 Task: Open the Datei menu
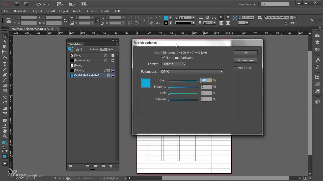(x=6, y=11)
